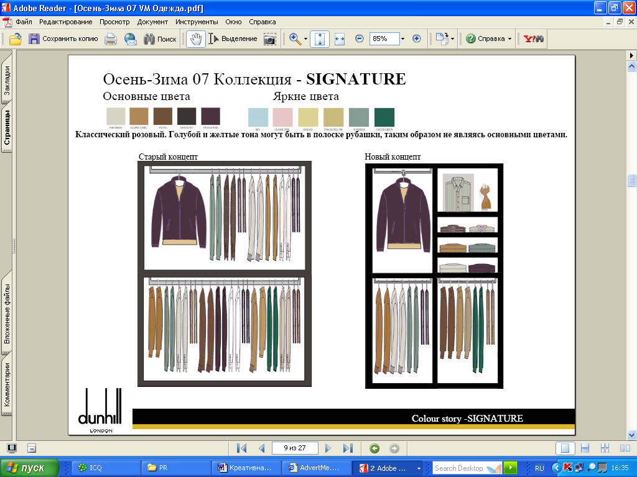Screen dimensions: 637x477
Task: Click the Сохранить копию button
Action: (63, 39)
